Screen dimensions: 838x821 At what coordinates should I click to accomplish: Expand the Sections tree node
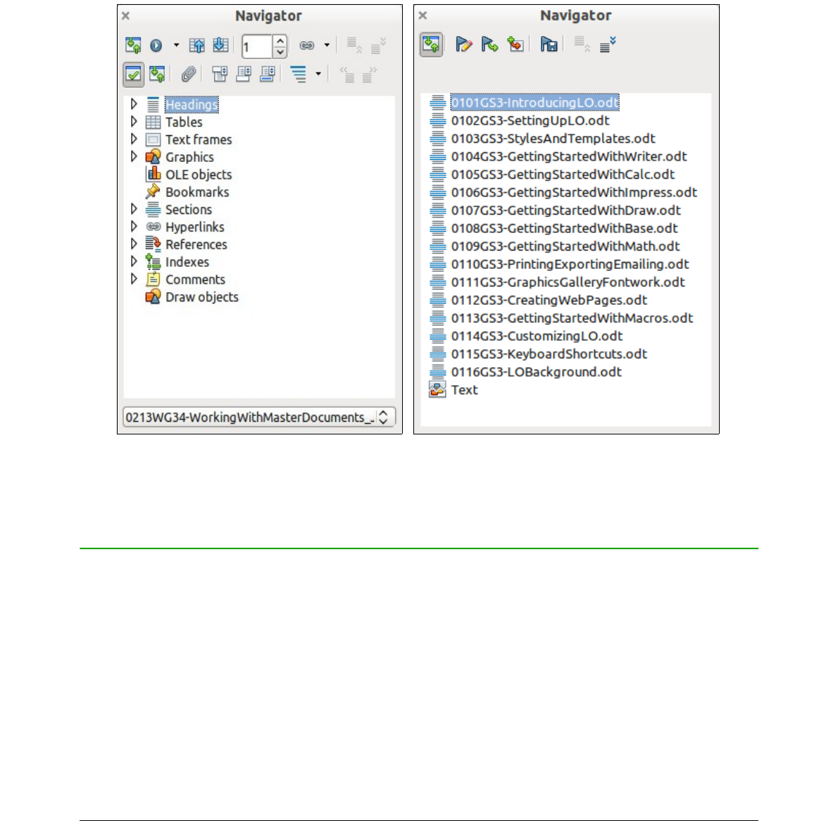(x=134, y=209)
